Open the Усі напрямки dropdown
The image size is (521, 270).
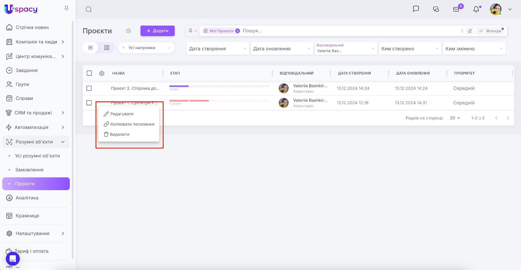pyautogui.click(x=146, y=48)
